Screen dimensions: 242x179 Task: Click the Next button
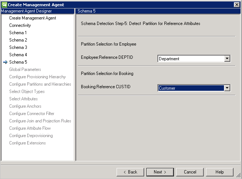click(x=160, y=172)
